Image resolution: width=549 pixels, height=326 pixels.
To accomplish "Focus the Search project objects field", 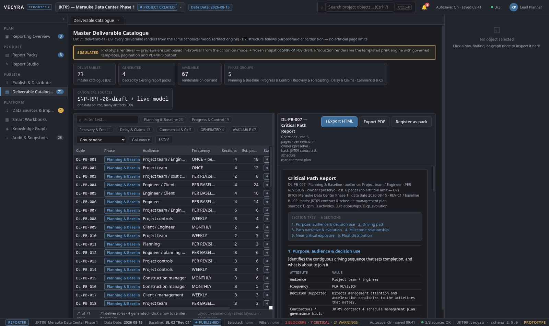I will [x=360, y=7].
